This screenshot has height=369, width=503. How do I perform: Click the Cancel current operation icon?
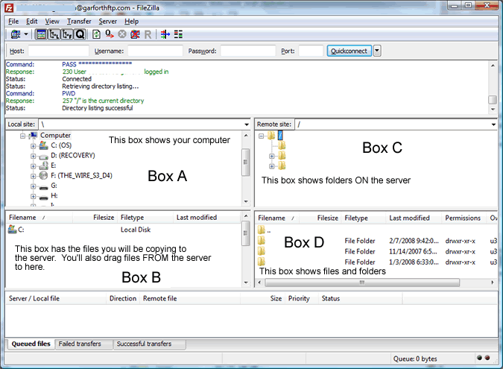tap(121, 34)
